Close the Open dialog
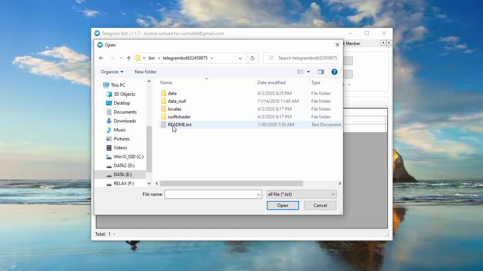This screenshot has height=271, width=483. [x=337, y=45]
